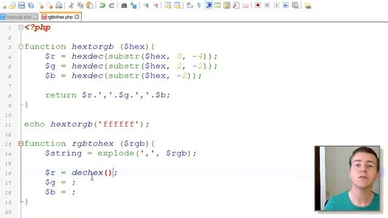Open the Replace toolbar icon
Image resolution: width=388 pixels, height=218 pixels.
[133, 5]
